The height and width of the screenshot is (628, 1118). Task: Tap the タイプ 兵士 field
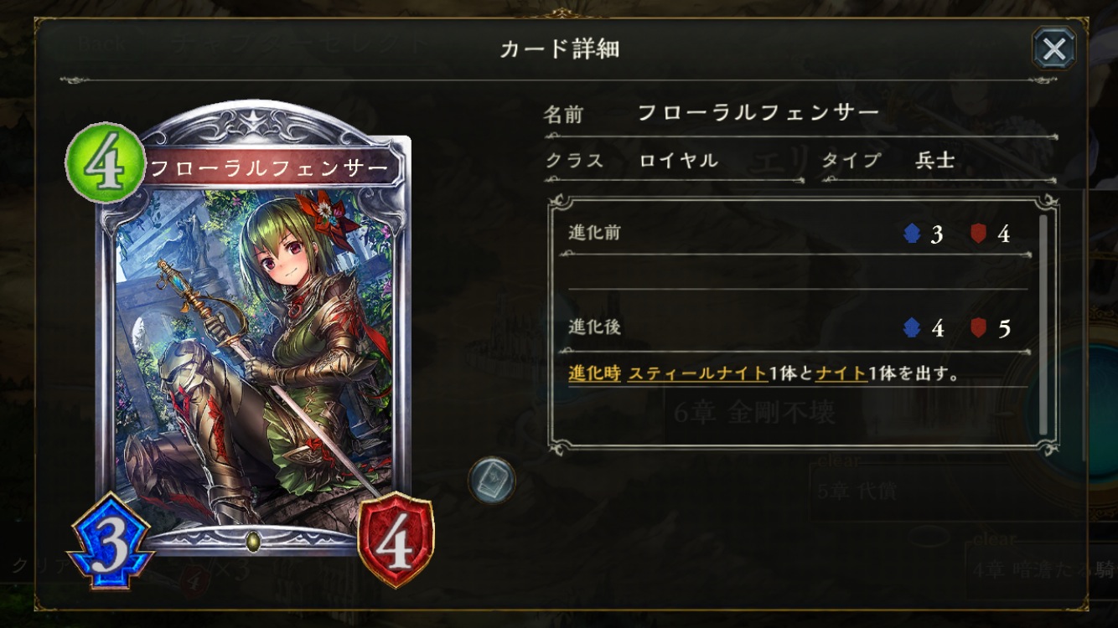click(x=938, y=160)
